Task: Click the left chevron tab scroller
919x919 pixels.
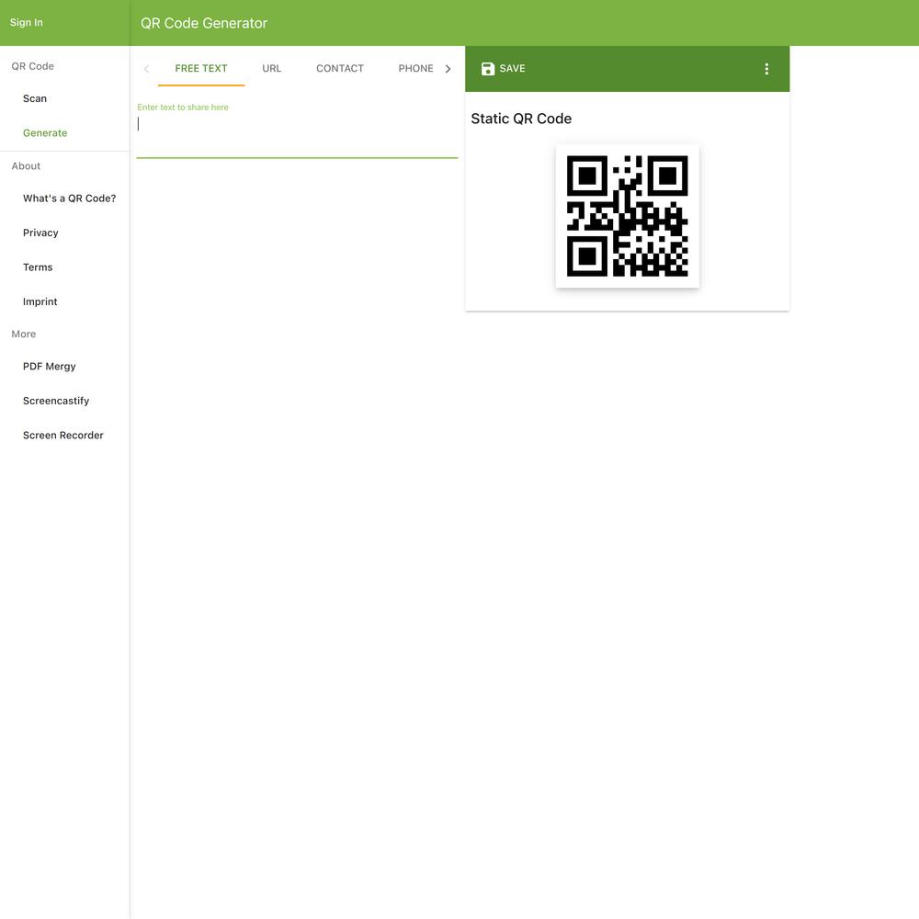Action: [146, 69]
